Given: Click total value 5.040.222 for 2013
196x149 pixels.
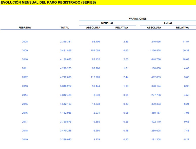Looking at the screenshot, I should 66,86.
